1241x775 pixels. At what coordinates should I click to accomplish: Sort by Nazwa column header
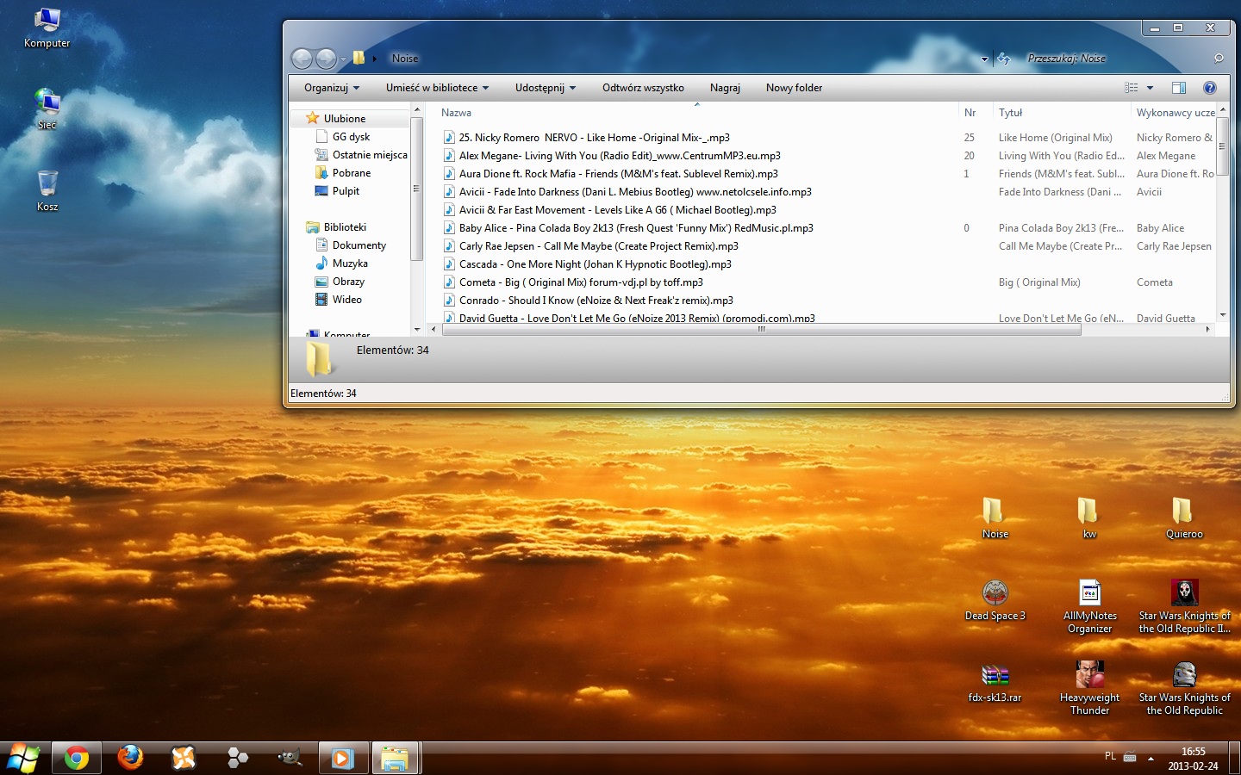point(696,113)
